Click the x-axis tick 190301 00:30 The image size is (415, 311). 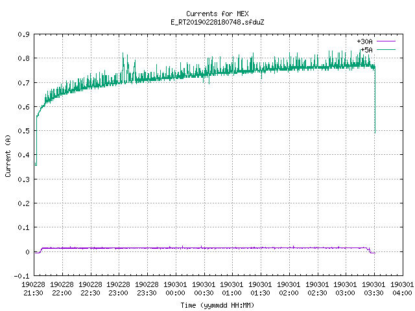[204, 289]
